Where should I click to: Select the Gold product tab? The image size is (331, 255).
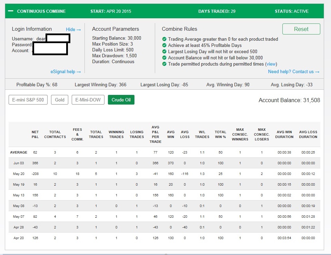[x=60, y=100]
